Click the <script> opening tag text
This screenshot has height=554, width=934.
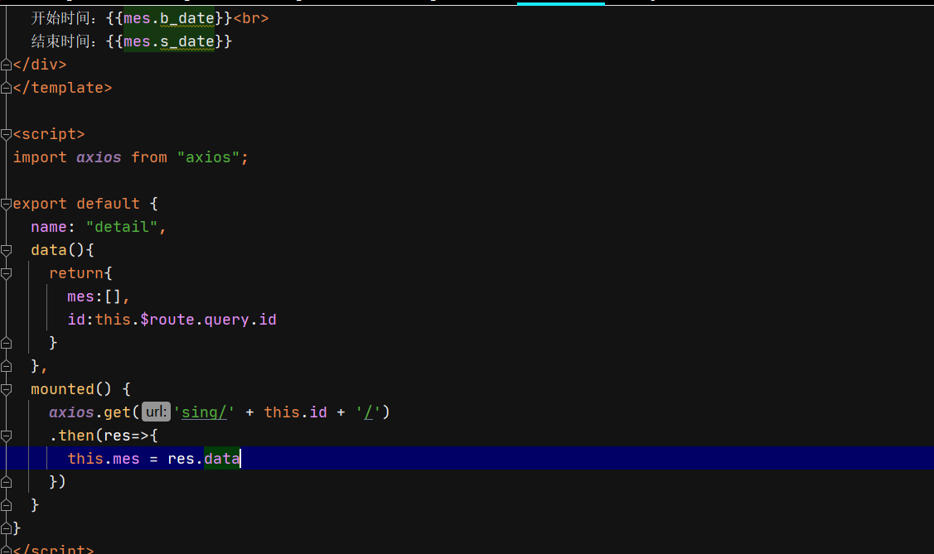coord(49,134)
